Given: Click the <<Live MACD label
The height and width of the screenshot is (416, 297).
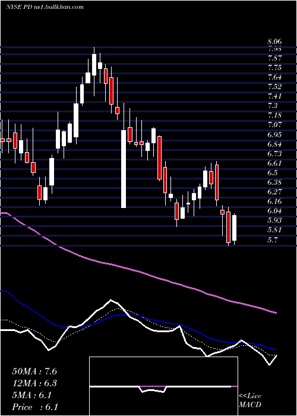Looking at the screenshot, I should pyautogui.click(x=250, y=401).
